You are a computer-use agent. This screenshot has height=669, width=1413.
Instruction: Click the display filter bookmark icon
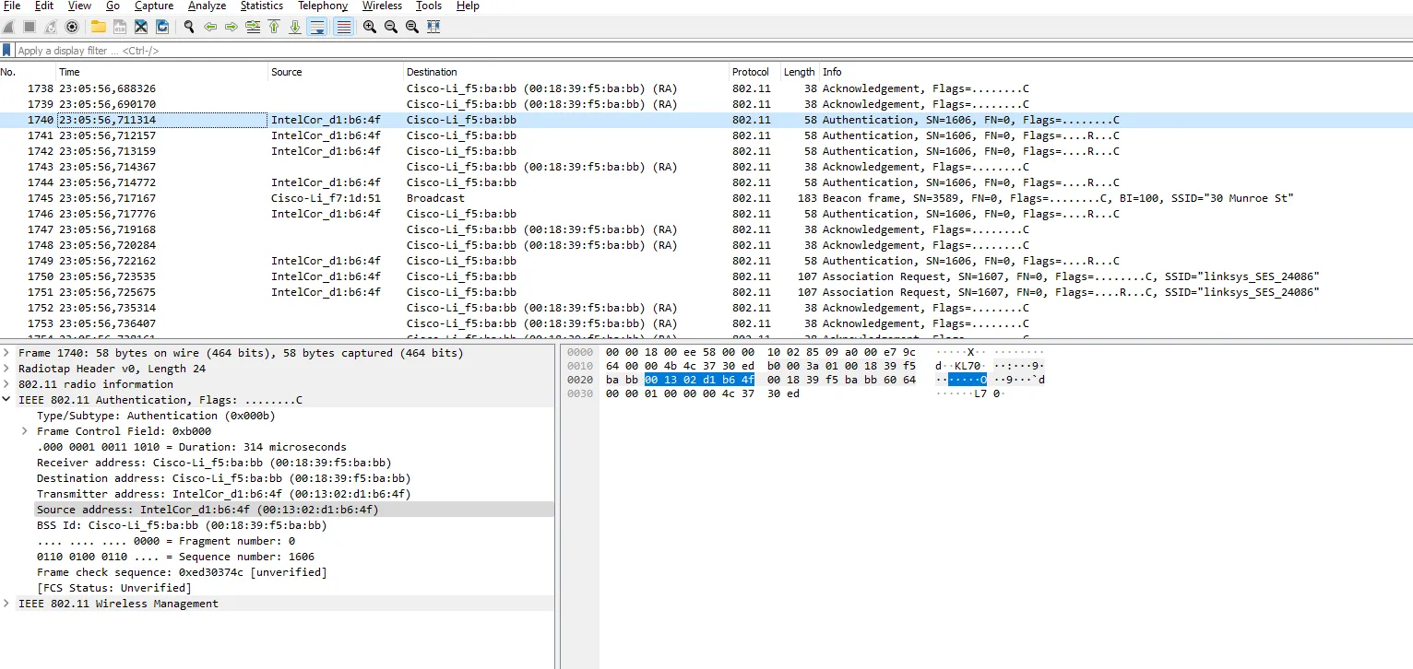pyautogui.click(x=7, y=51)
